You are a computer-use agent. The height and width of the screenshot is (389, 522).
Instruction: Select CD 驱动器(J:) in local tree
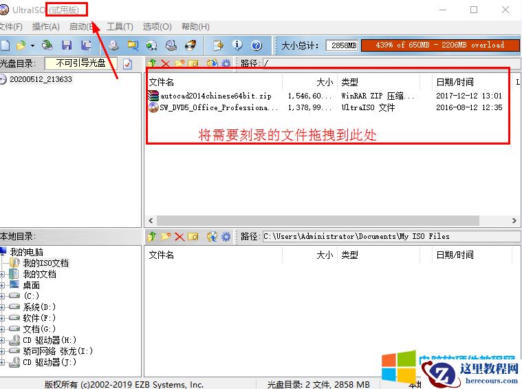(x=50, y=362)
